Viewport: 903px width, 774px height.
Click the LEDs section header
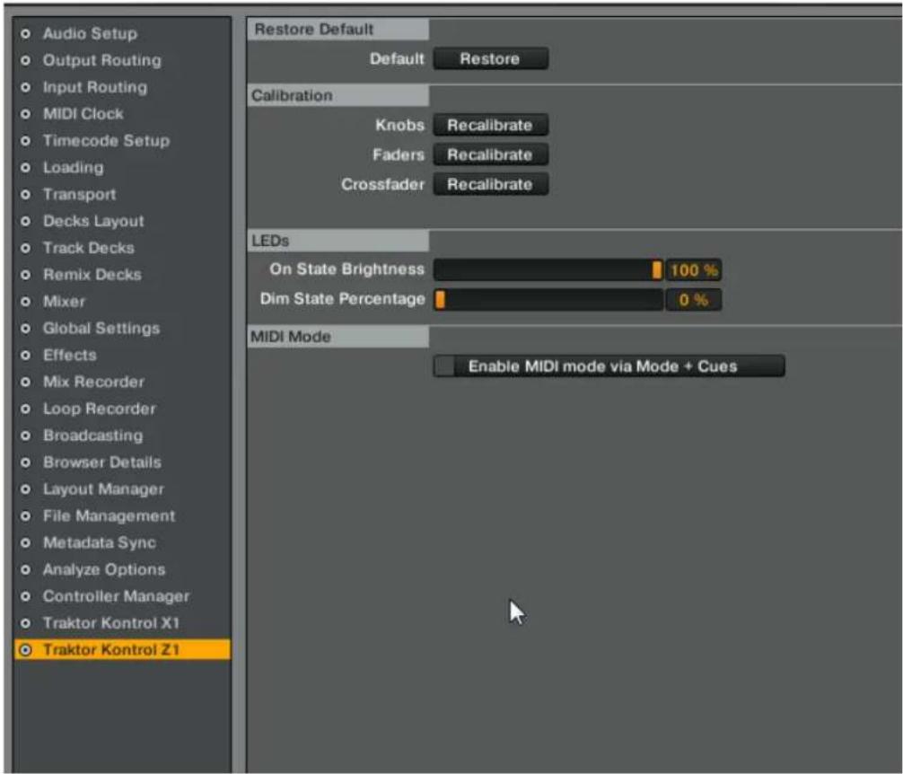(338, 241)
